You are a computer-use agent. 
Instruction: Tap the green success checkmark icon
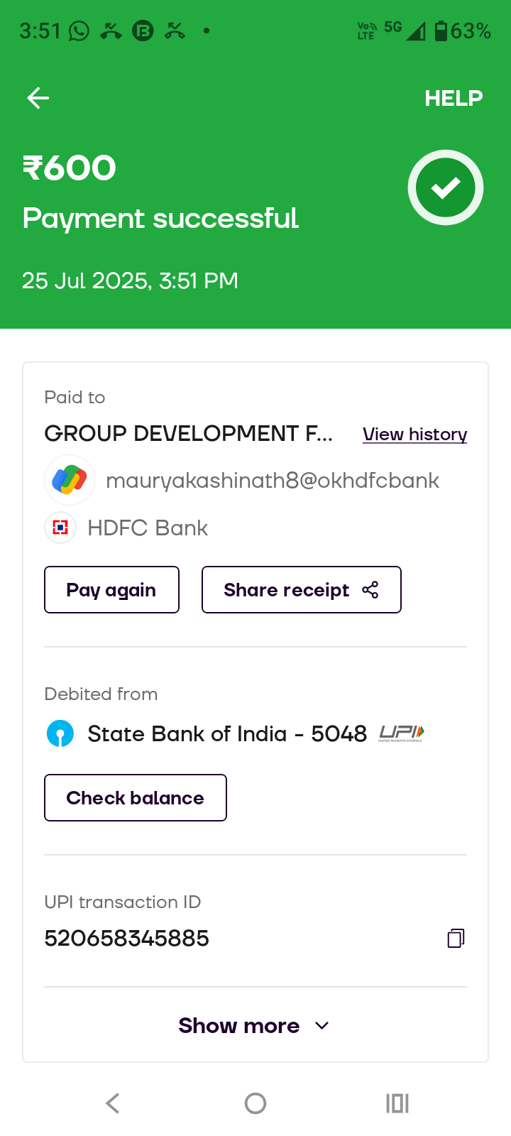[x=446, y=187]
